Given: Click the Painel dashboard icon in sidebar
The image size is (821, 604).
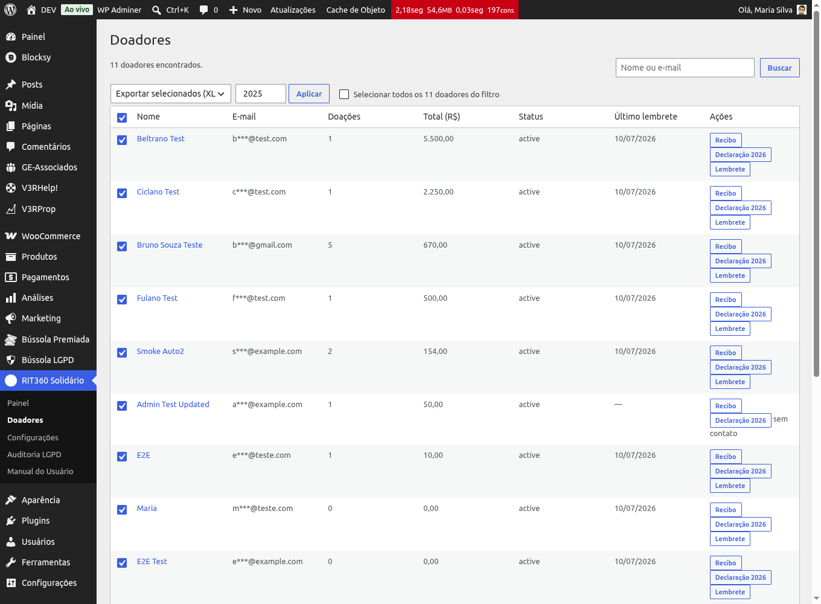Looking at the screenshot, I should point(11,37).
